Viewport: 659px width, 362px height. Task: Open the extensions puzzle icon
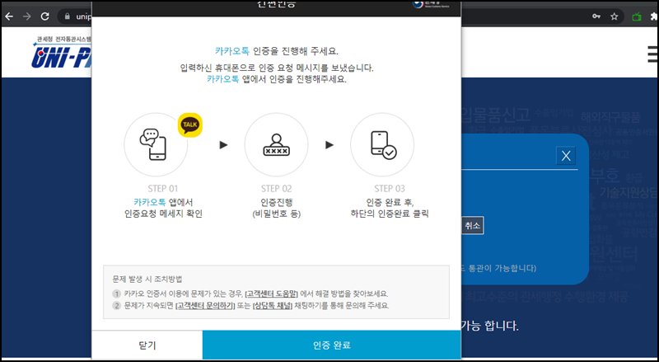point(654,16)
